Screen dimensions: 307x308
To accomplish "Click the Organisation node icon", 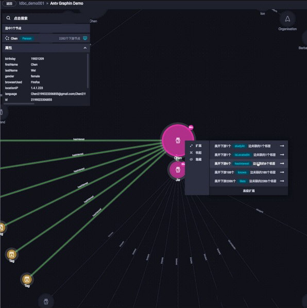I will (287, 19).
